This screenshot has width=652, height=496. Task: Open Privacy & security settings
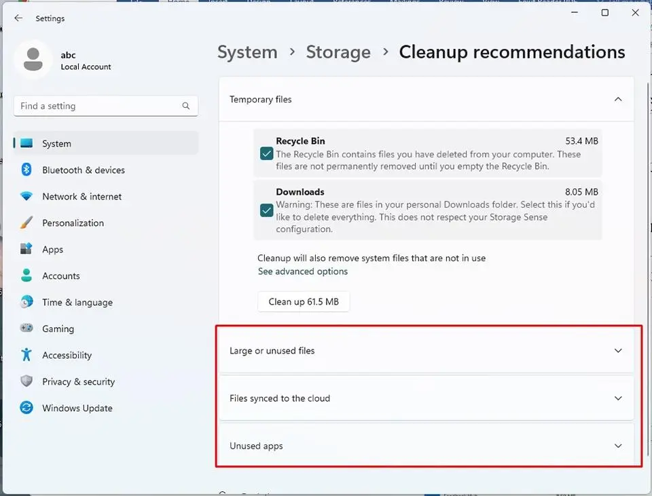click(106, 381)
